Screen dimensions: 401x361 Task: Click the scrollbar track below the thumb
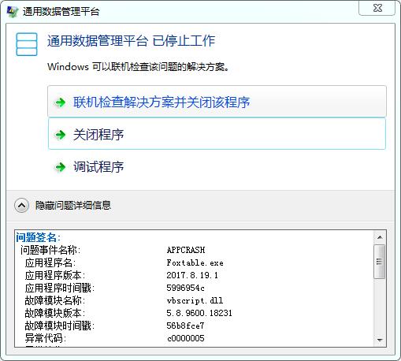pyautogui.click(x=380, y=307)
